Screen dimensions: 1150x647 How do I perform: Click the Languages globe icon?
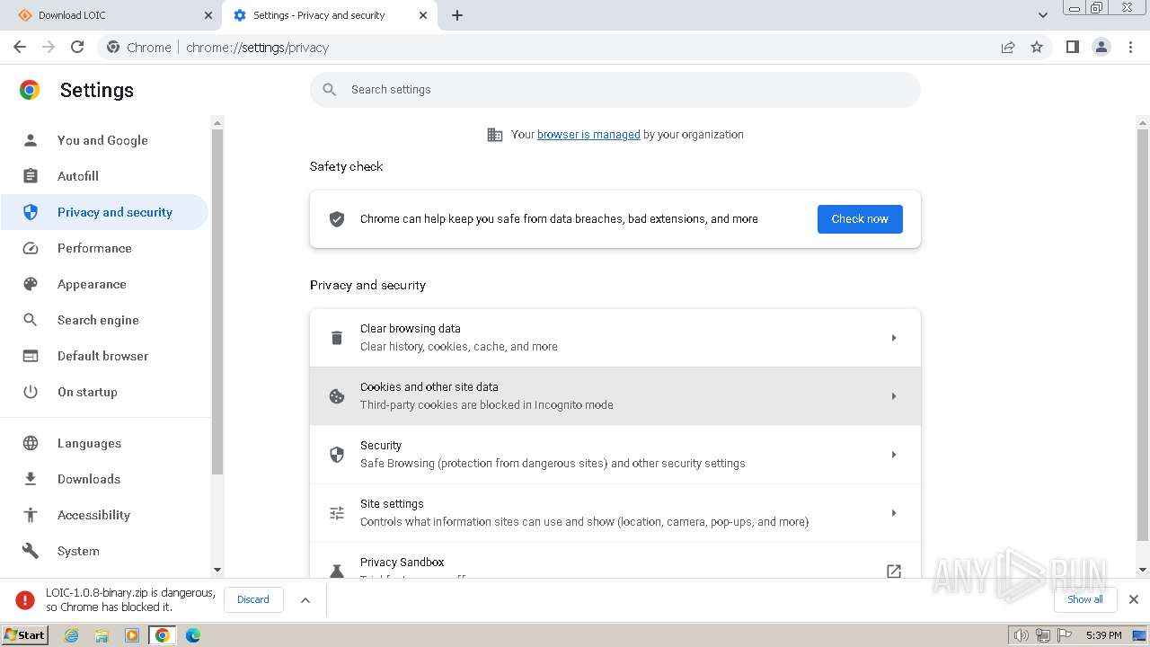tap(31, 443)
